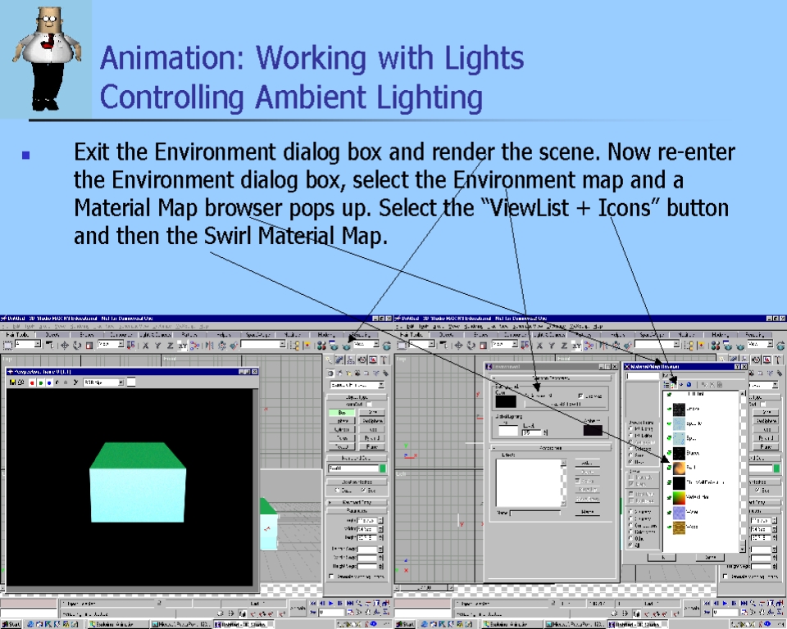Viewport: 787px width, 629px height.
Task: Open Objects tab in window with rendered box
Action: pyautogui.click(x=52, y=334)
